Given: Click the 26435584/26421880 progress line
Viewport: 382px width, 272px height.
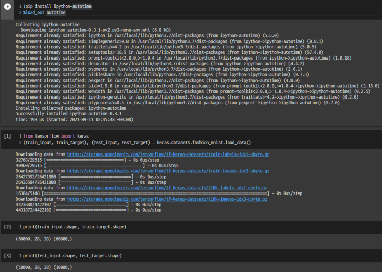Looking at the screenshot, I should pyautogui.click(x=91, y=182).
